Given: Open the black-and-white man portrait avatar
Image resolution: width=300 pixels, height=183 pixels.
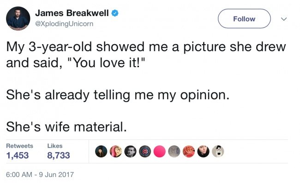Looking at the screenshot, I should (130, 151).
